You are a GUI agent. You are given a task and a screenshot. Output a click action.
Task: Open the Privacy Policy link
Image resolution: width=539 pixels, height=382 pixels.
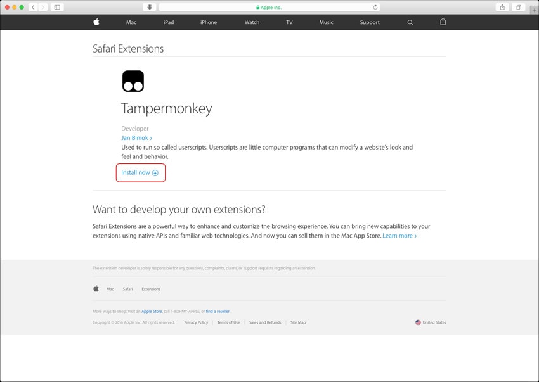(x=196, y=322)
